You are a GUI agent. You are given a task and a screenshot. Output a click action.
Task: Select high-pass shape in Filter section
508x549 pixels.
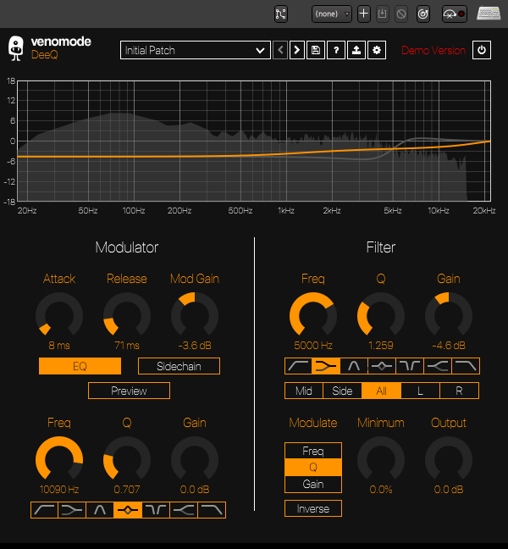pos(299,366)
